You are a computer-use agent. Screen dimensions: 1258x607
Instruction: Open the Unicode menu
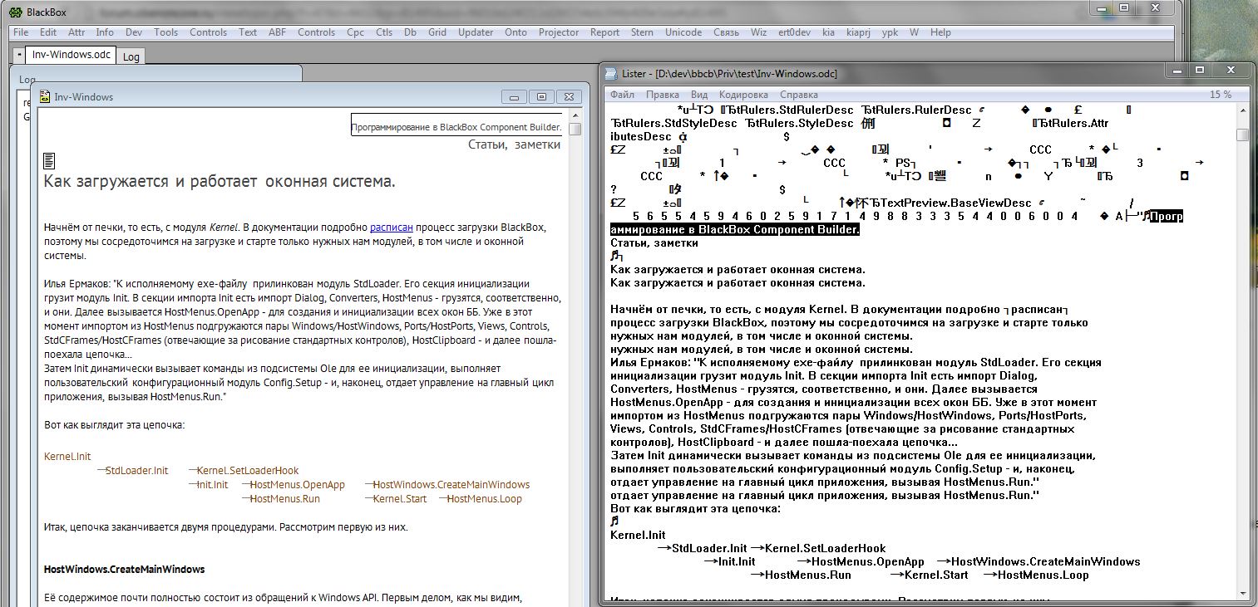[683, 32]
